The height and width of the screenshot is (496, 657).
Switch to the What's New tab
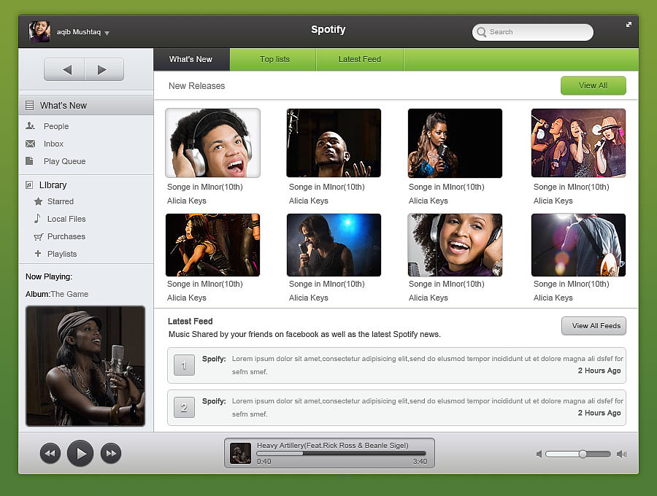point(191,59)
